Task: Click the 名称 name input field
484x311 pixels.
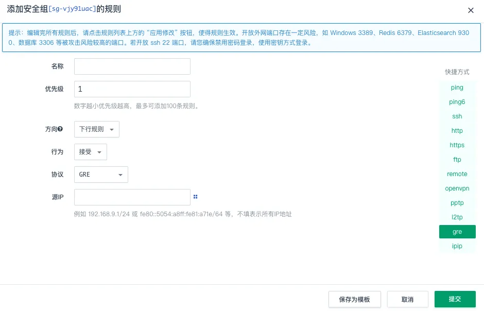Action: pyautogui.click(x=132, y=66)
